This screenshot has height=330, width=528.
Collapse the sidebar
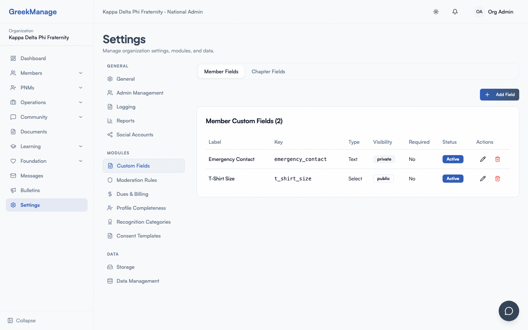point(21,320)
